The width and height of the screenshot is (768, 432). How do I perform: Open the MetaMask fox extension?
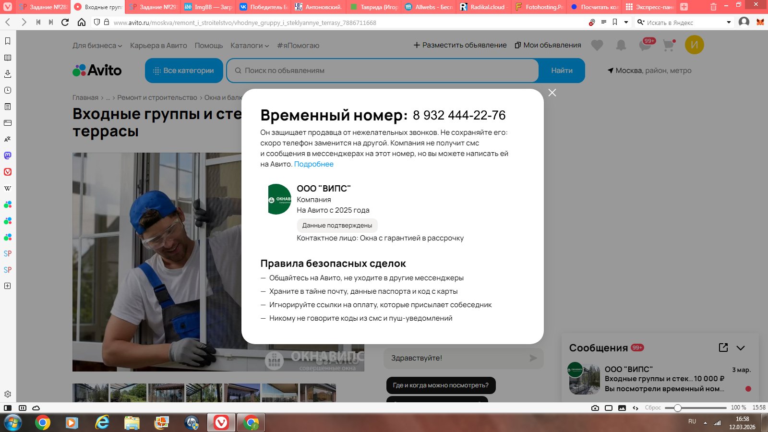(760, 22)
